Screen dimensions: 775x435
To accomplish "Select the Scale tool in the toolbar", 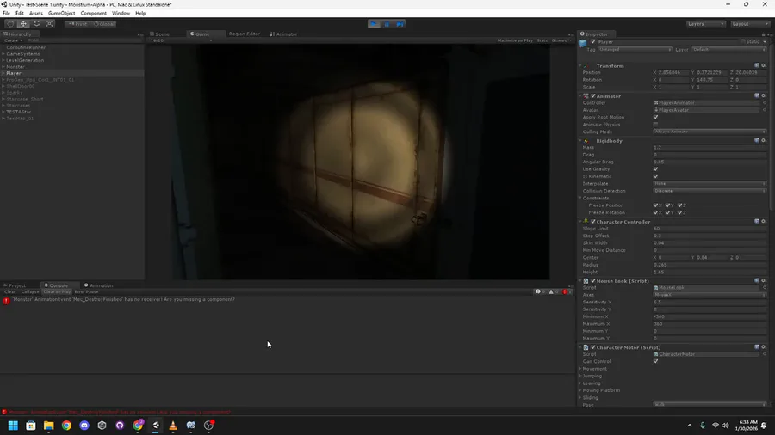I will pyautogui.click(x=49, y=24).
